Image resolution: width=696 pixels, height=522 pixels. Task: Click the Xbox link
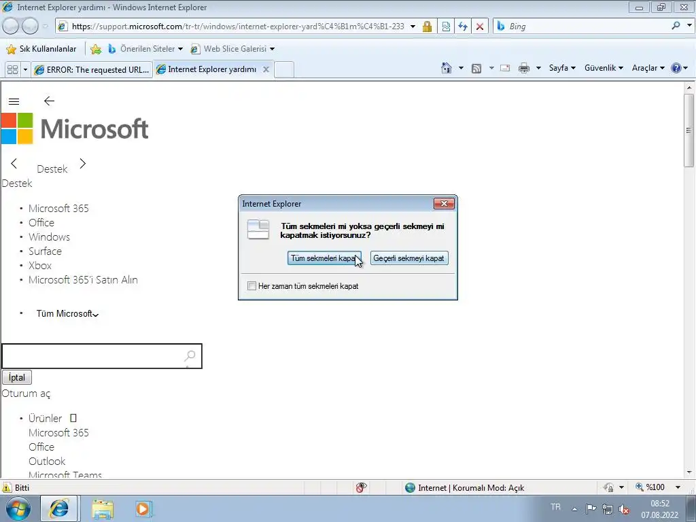click(x=40, y=266)
